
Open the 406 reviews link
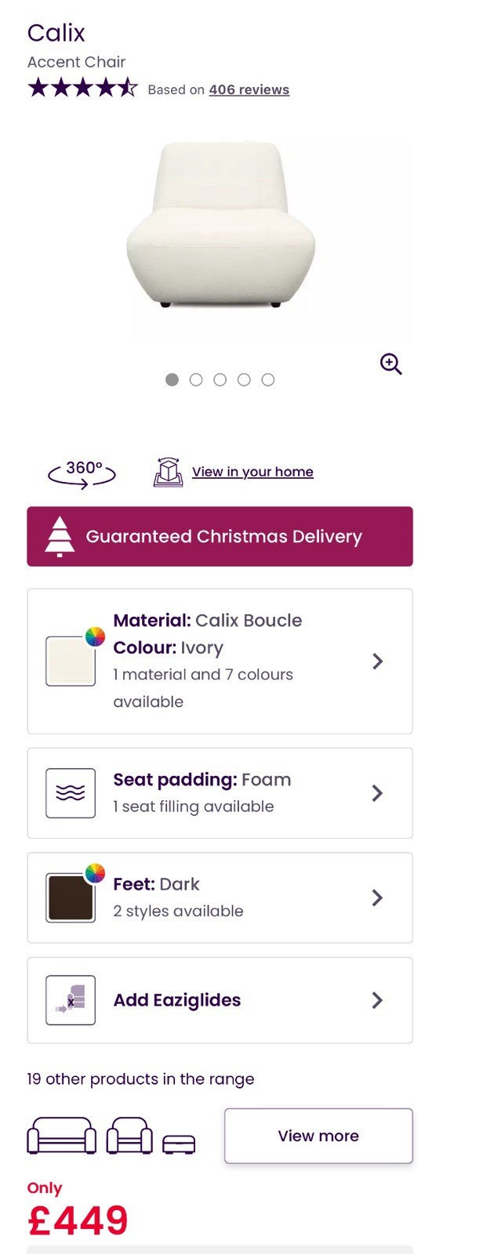[x=249, y=90]
